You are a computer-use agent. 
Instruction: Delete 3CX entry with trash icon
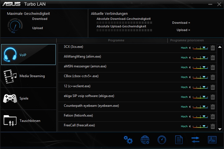pos(213,48)
